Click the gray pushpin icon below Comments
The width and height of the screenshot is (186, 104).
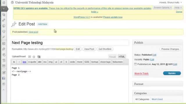[x=4, y=37]
